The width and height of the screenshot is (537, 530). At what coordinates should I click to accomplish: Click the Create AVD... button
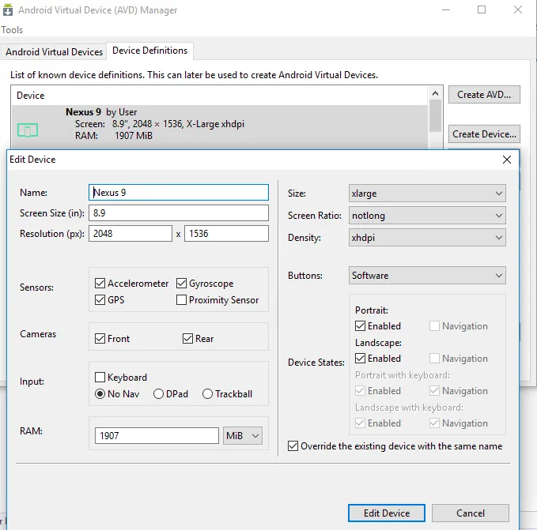pyautogui.click(x=484, y=95)
